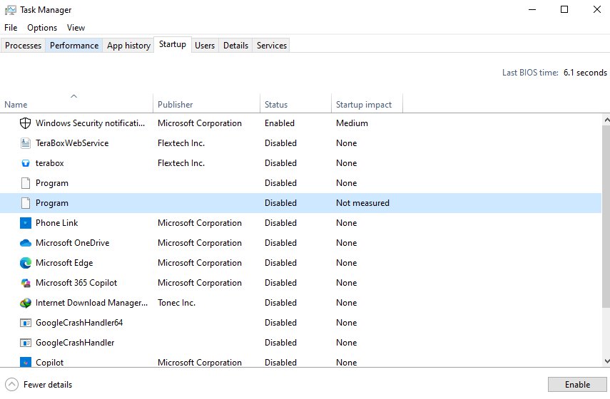Click the GoogleCrashHandler64 icon
The height and width of the screenshot is (399, 610).
pyautogui.click(x=26, y=323)
